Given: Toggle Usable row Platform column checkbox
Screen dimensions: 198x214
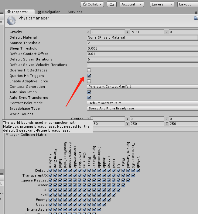Looking at the screenshot, I should click(51, 205).
